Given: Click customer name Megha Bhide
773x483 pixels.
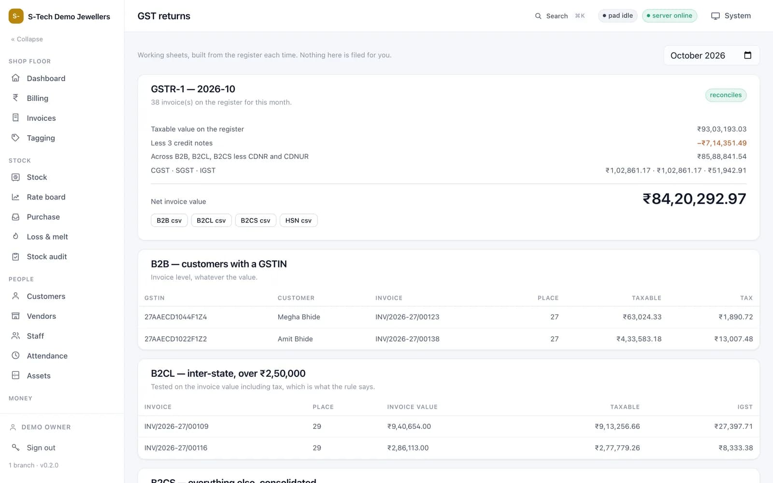Looking at the screenshot, I should coord(299,317).
